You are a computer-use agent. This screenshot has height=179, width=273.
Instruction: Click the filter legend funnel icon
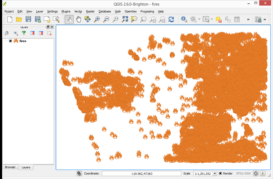click(24, 33)
